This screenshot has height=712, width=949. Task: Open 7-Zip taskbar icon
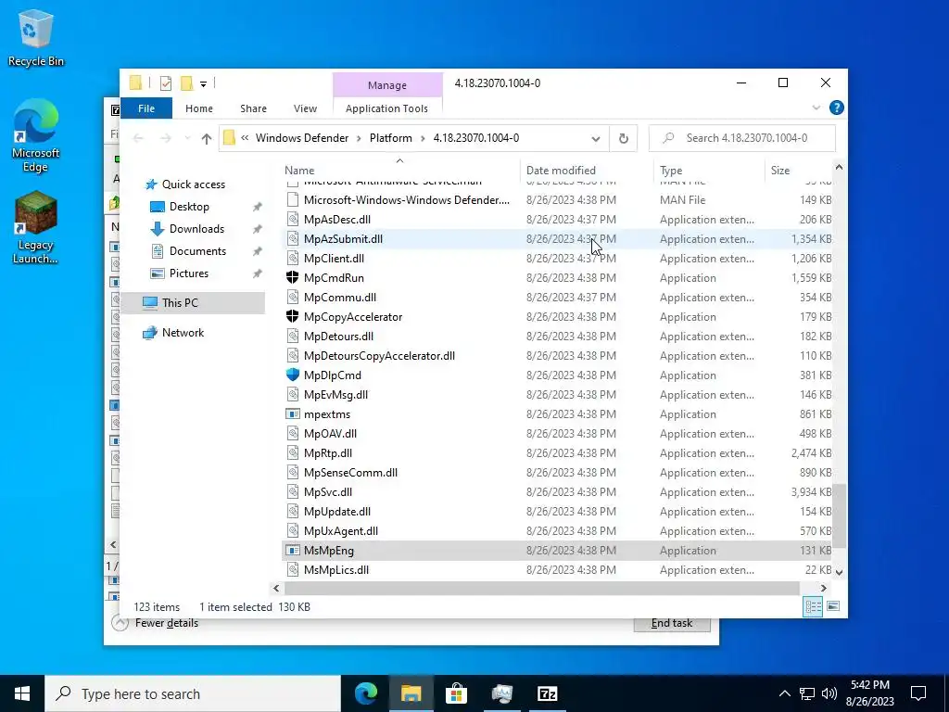(x=547, y=693)
